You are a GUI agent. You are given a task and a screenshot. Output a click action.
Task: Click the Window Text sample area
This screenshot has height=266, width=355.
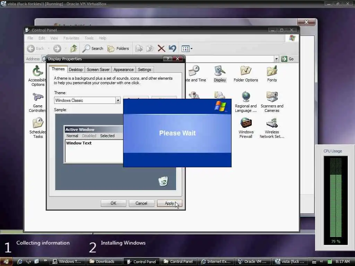click(94, 151)
